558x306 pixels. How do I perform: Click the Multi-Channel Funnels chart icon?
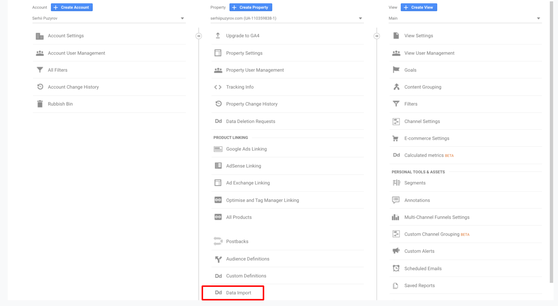coord(396,217)
